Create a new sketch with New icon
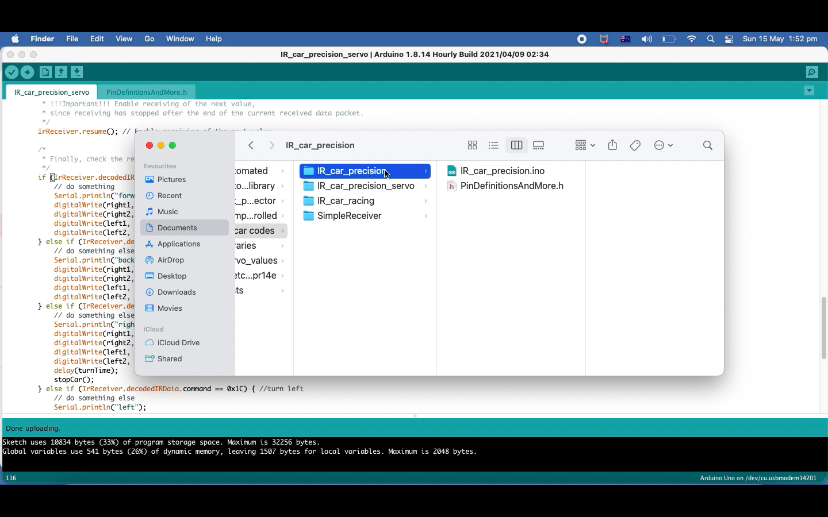Screen dimensions: 828x517 (45, 72)
